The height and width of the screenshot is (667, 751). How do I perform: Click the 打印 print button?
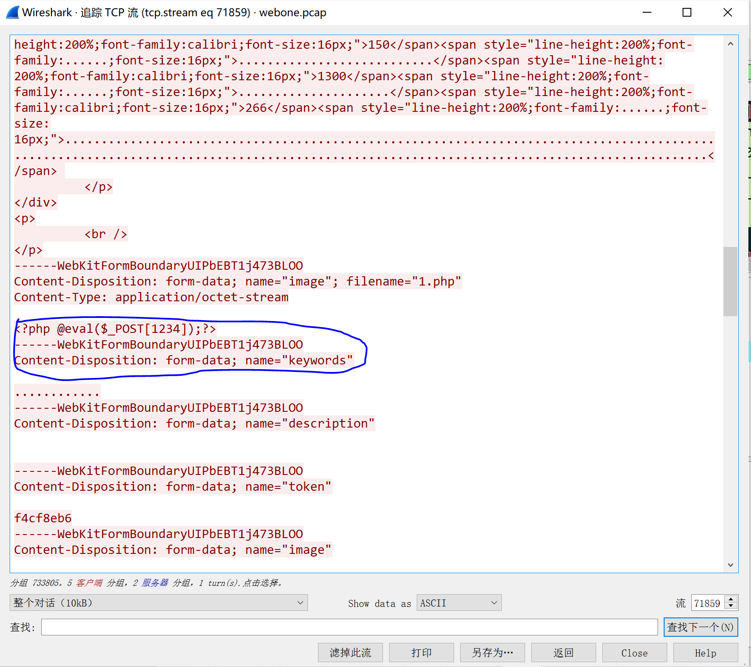(x=422, y=653)
